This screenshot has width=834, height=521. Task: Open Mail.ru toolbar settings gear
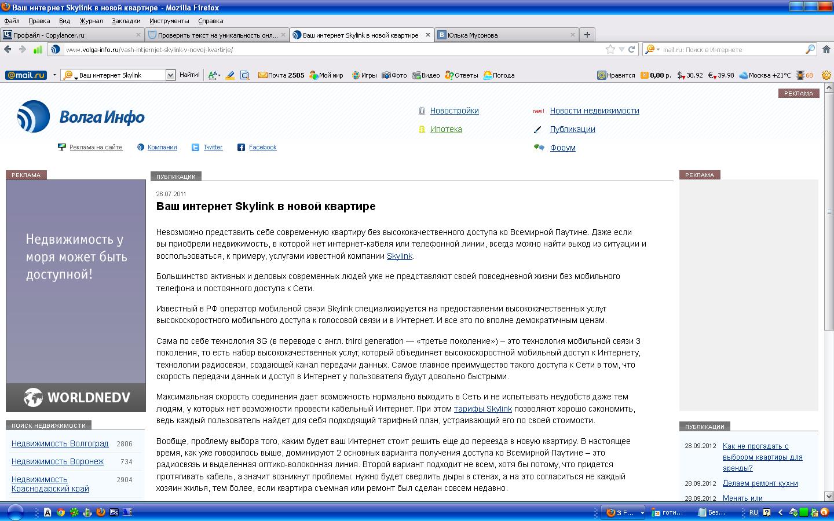(826, 75)
